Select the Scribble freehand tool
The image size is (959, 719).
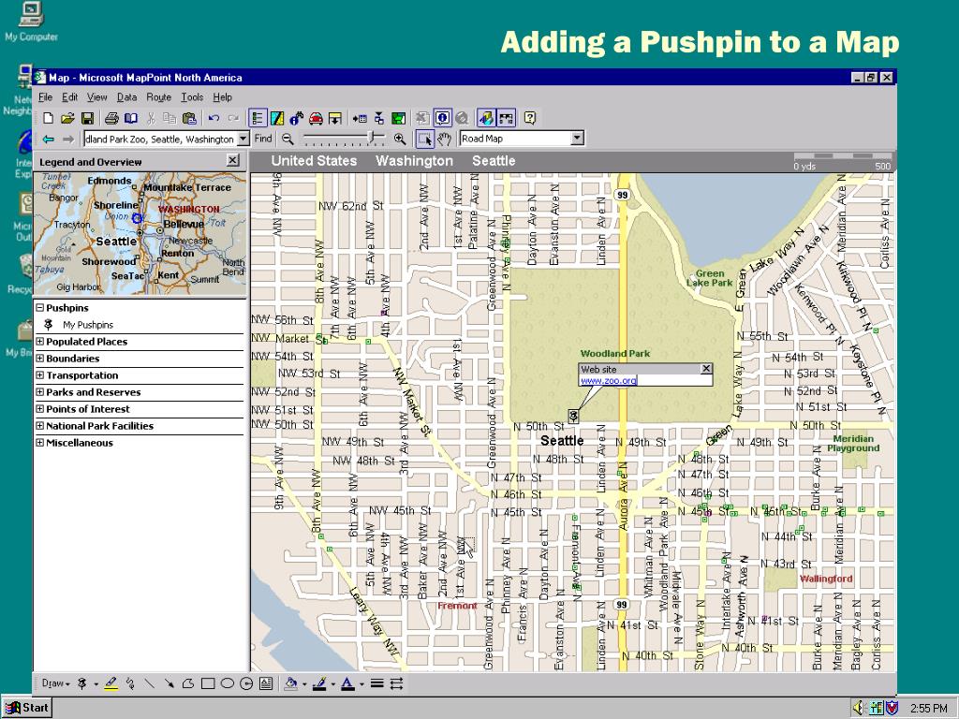[x=130, y=683]
